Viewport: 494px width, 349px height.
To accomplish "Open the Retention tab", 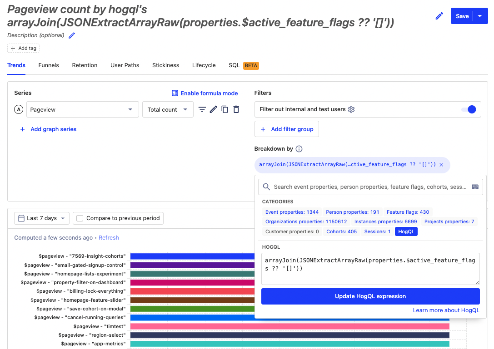I will coord(85,65).
